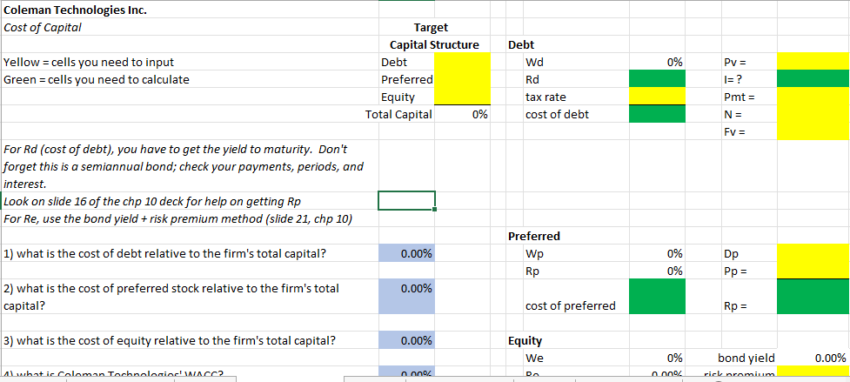The height and width of the screenshot is (382, 850).
Task: Click 'Yellow = cells you need to input' text
Action: click(x=89, y=63)
